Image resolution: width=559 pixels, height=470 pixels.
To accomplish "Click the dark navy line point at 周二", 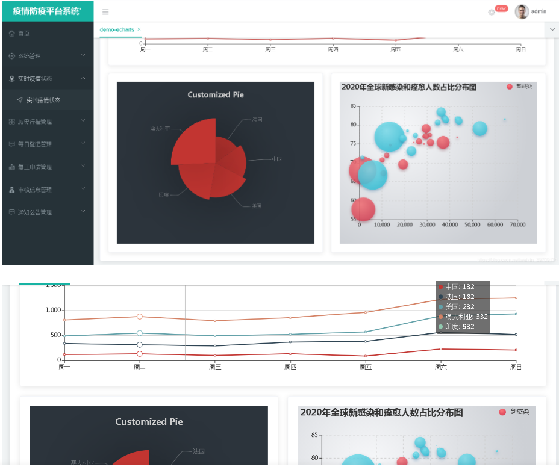I will pos(140,345).
